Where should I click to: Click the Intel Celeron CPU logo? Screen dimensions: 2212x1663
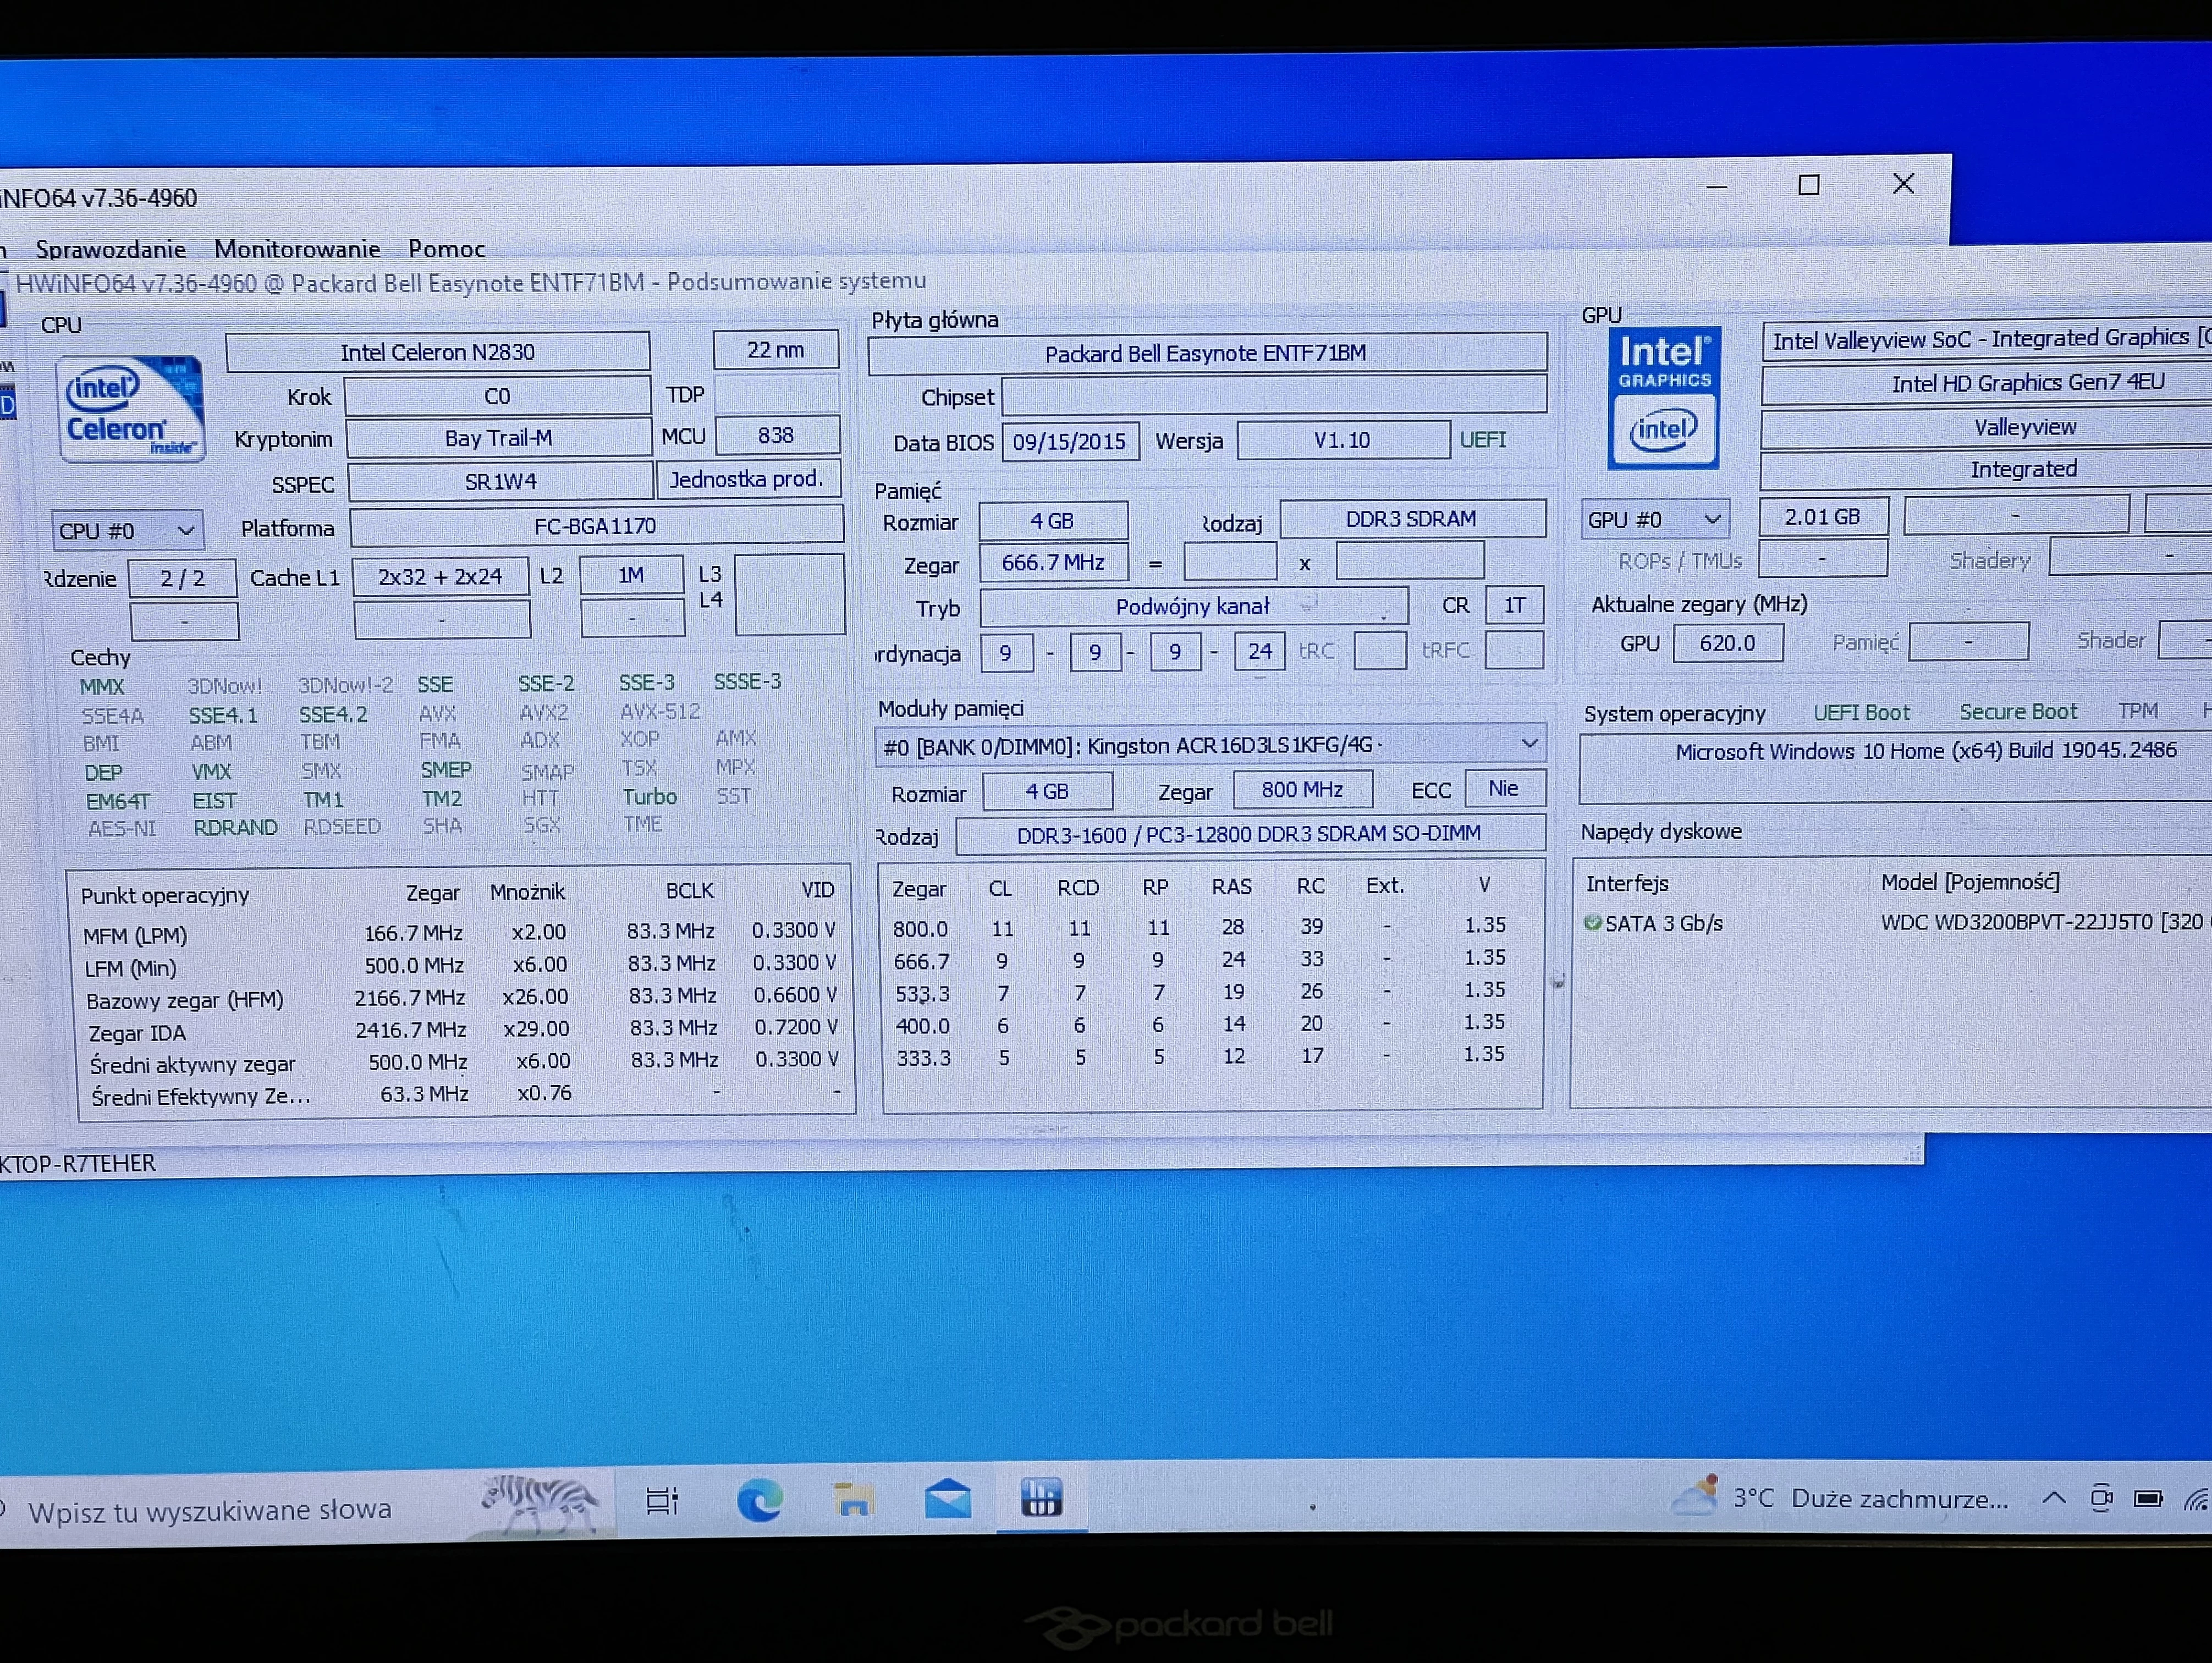(x=131, y=409)
